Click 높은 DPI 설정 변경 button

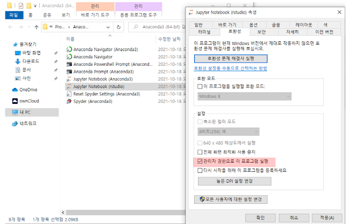pyautogui.click(x=234, y=181)
